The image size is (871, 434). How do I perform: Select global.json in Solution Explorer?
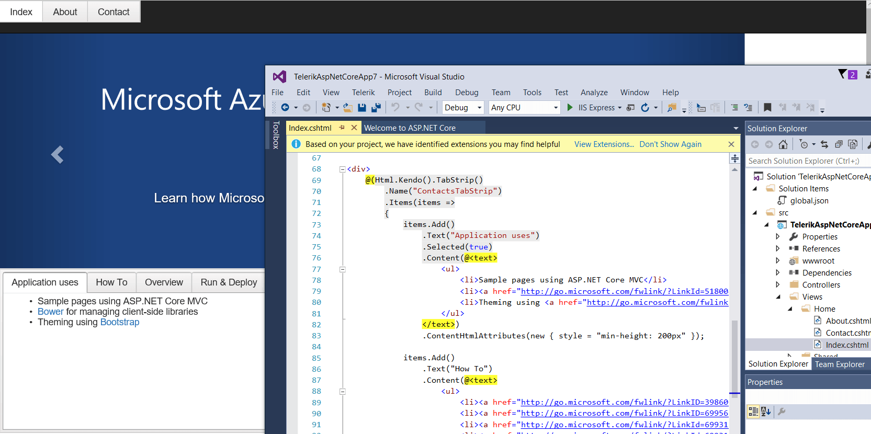809,201
